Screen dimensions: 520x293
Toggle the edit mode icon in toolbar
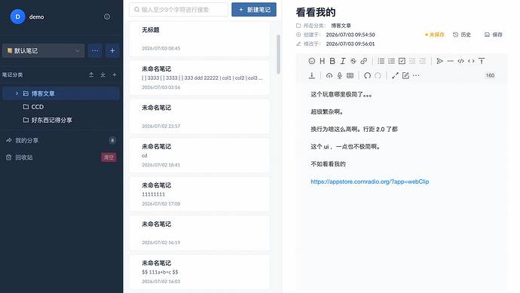[x=405, y=75]
